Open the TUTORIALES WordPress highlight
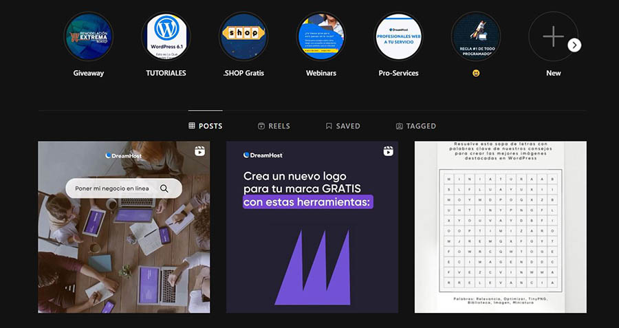This screenshot has width=619, height=328. pos(166,36)
